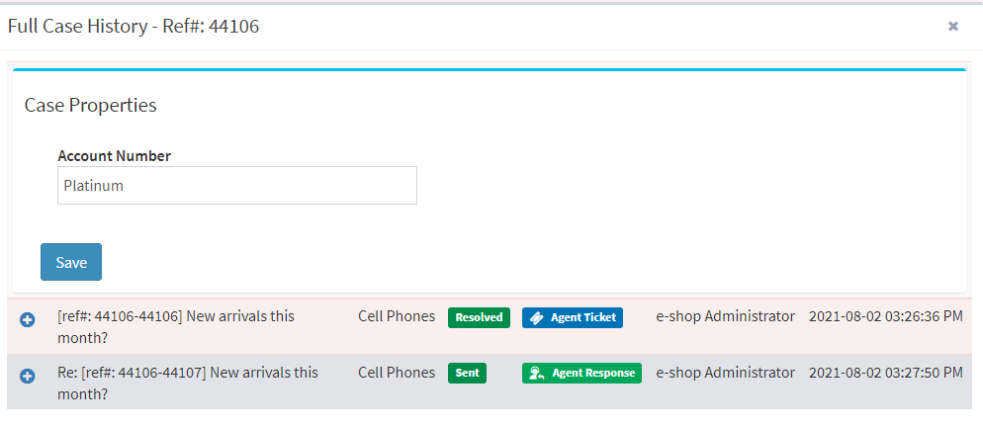Image resolution: width=983 pixels, height=427 pixels.
Task: Click the Resolved status badge
Action: click(479, 317)
